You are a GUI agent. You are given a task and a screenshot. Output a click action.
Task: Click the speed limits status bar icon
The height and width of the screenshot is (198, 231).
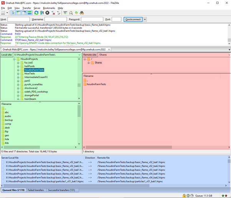[x=192, y=195]
